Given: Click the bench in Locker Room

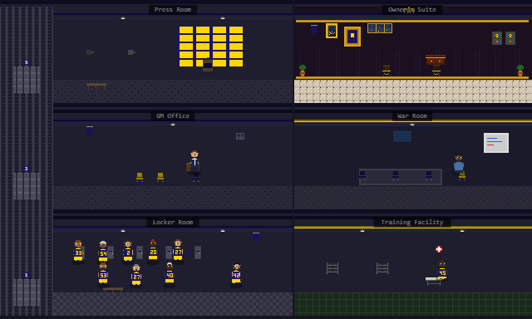Looking at the screenshot, I should click(x=113, y=290).
